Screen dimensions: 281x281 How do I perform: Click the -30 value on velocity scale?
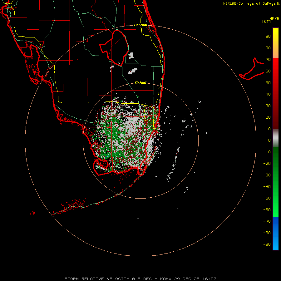click(267, 175)
